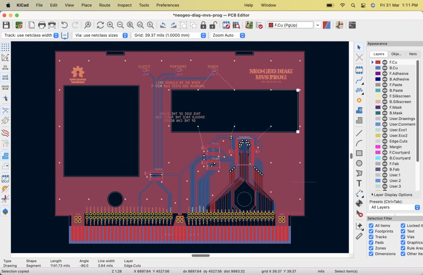Switch to the Objects tab
This screenshot has height=275, width=423.
pyautogui.click(x=397, y=54)
